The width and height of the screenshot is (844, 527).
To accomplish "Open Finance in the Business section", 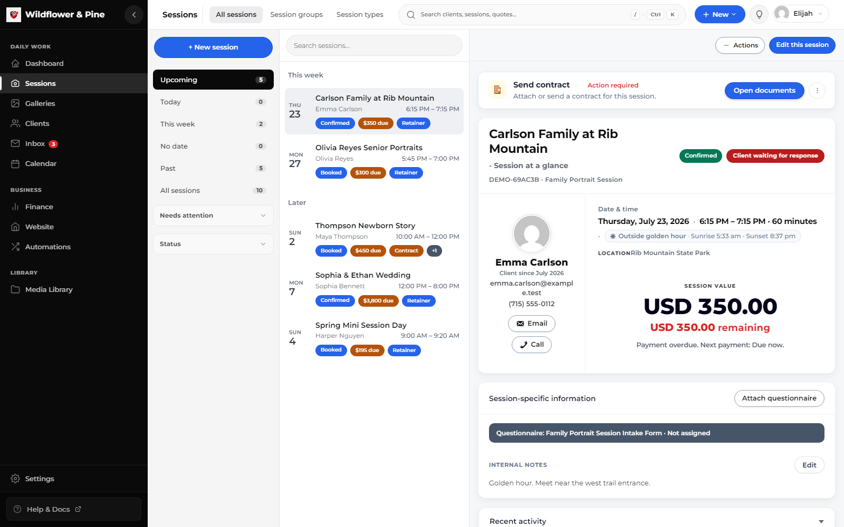I will (x=74, y=207).
